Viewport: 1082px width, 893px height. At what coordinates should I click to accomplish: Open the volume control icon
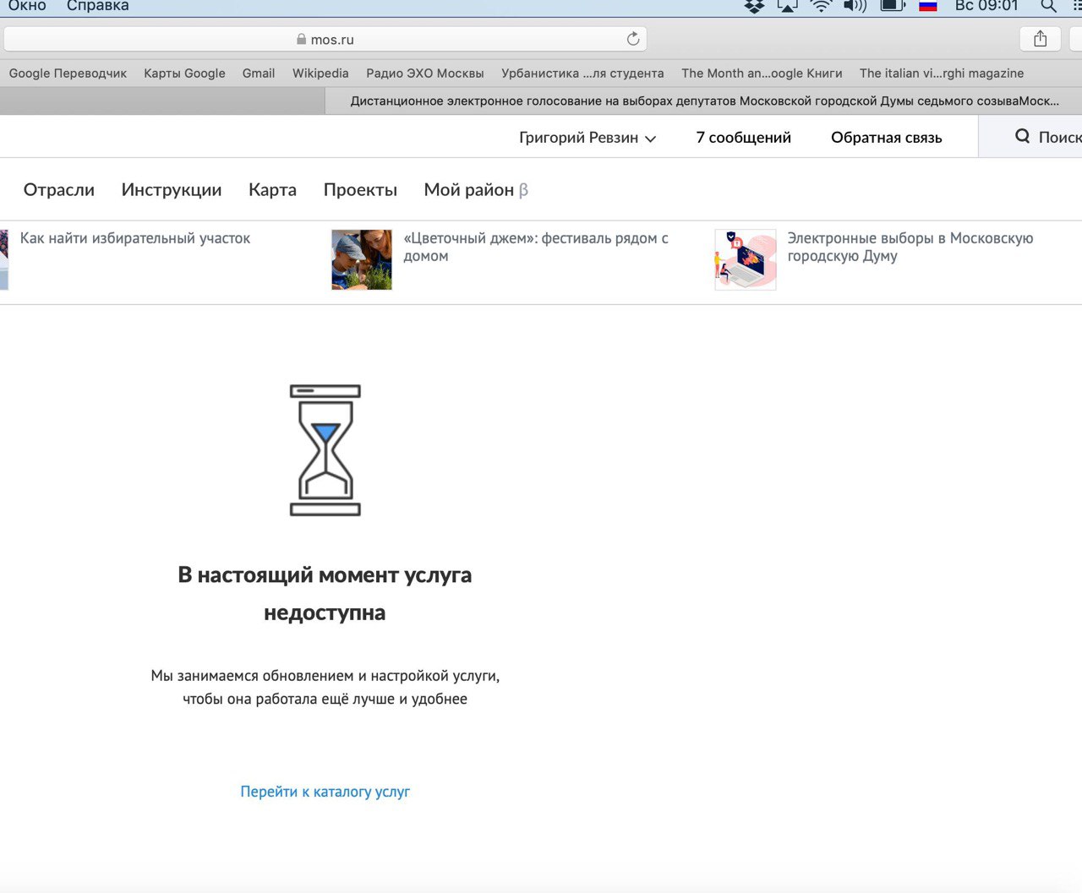pyautogui.click(x=855, y=6)
